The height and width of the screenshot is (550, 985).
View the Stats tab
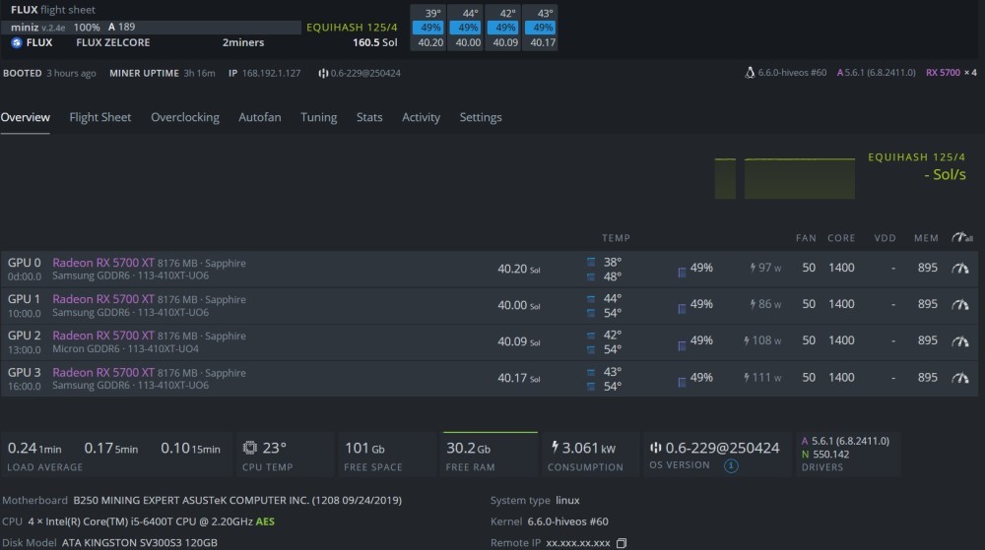click(x=369, y=117)
